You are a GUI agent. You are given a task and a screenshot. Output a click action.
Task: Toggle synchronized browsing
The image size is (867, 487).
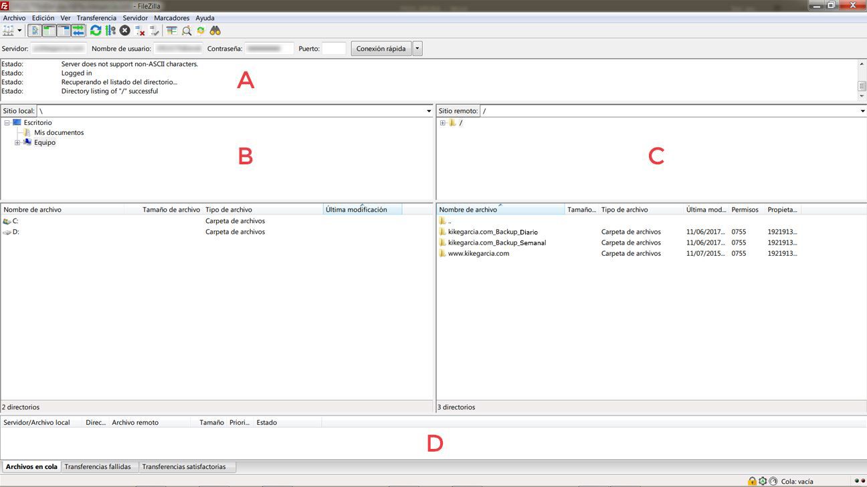[201, 30]
